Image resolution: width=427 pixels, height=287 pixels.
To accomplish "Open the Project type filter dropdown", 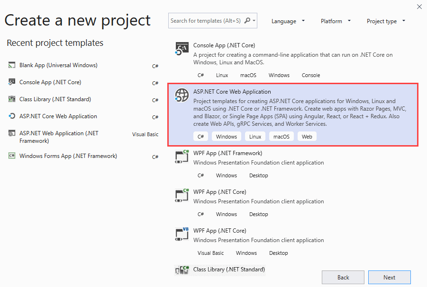I will (386, 21).
